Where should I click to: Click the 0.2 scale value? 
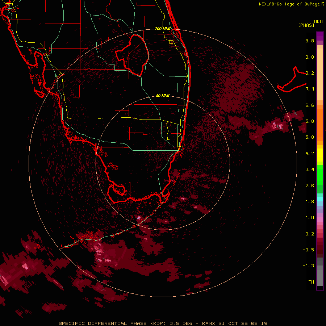coord(310,234)
